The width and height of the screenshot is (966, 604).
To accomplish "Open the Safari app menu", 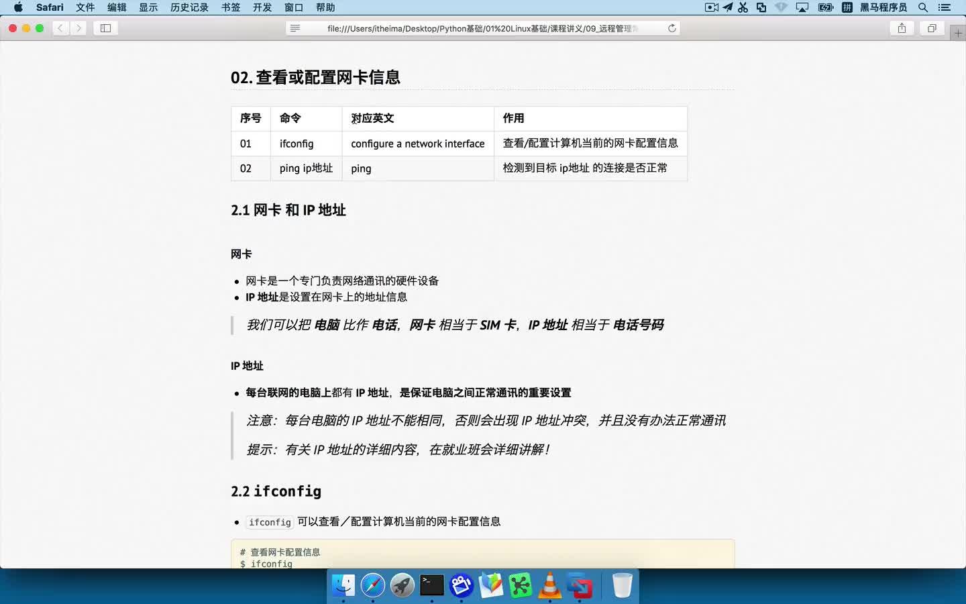I will pyautogui.click(x=50, y=7).
